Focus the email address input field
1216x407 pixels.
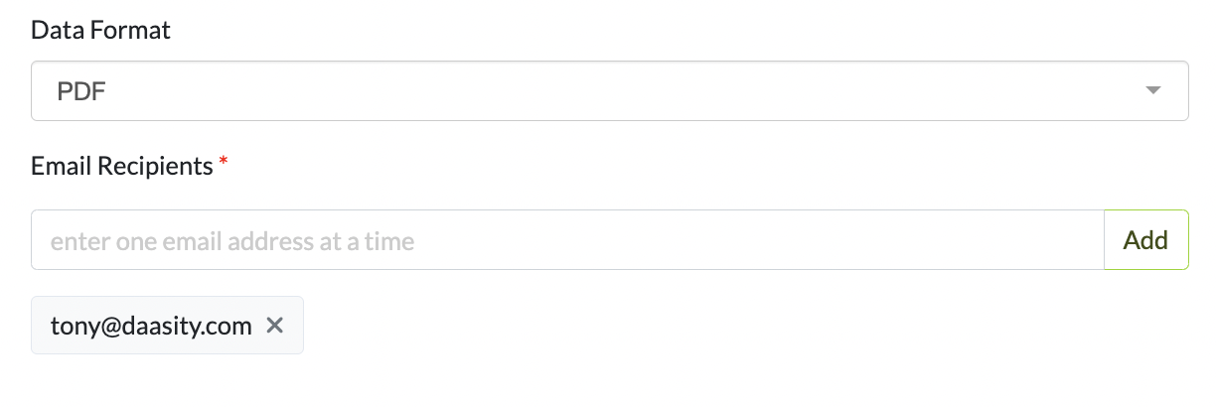[566, 240]
